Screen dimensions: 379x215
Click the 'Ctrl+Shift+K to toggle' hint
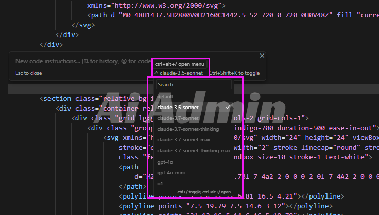pos(234,73)
